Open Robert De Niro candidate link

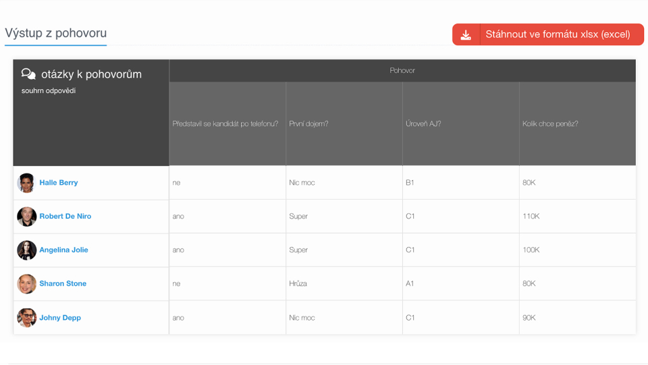[x=65, y=217]
